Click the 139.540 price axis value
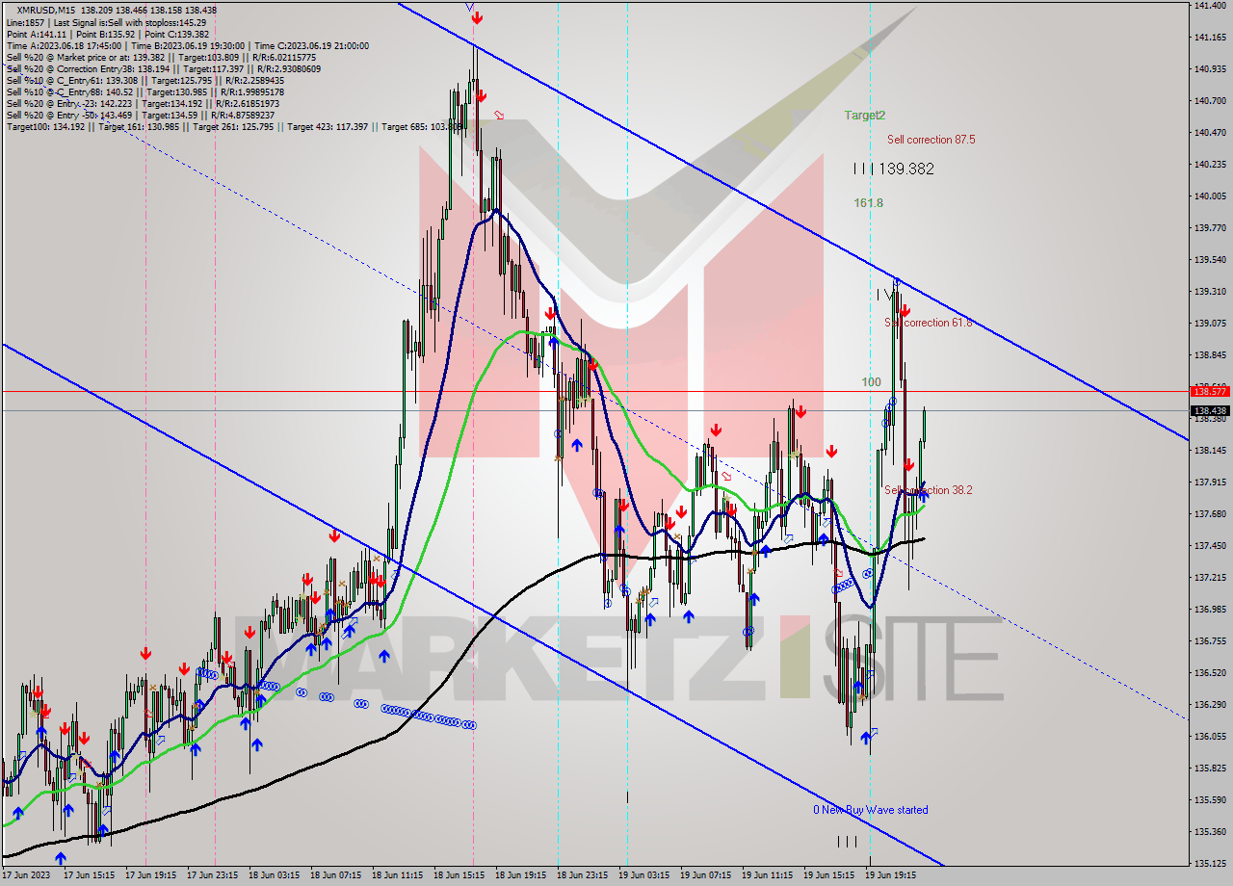 [x=1209, y=260]
